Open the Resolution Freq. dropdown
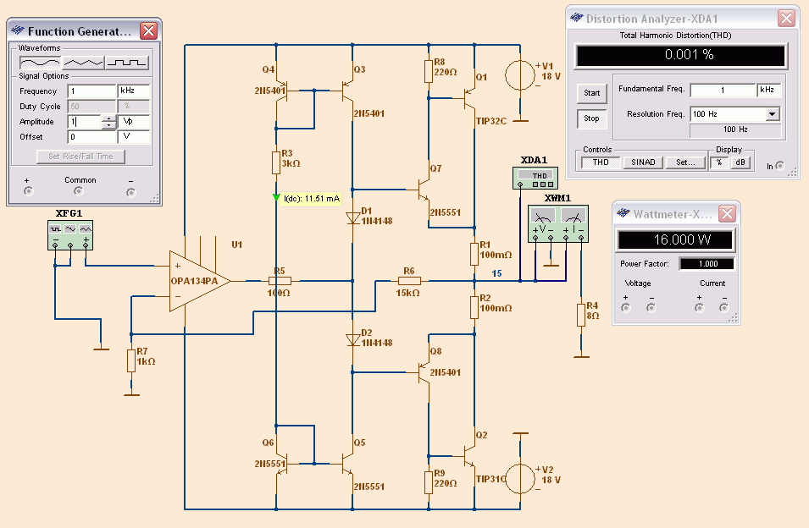This screenshot has height=528, width=809. point(773,114)
